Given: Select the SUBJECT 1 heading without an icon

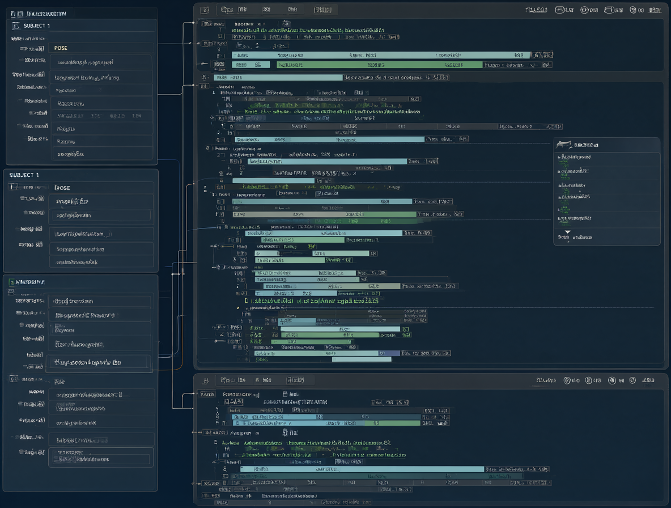Looking at the screenshot, I should pos(24,175).
